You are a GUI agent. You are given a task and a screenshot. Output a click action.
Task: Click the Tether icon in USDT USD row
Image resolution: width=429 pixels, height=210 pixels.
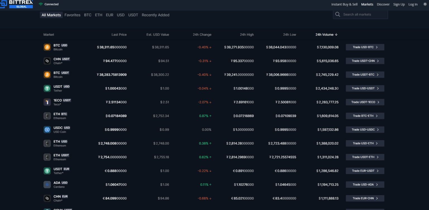pyautogui.click(x=47, y=88)
